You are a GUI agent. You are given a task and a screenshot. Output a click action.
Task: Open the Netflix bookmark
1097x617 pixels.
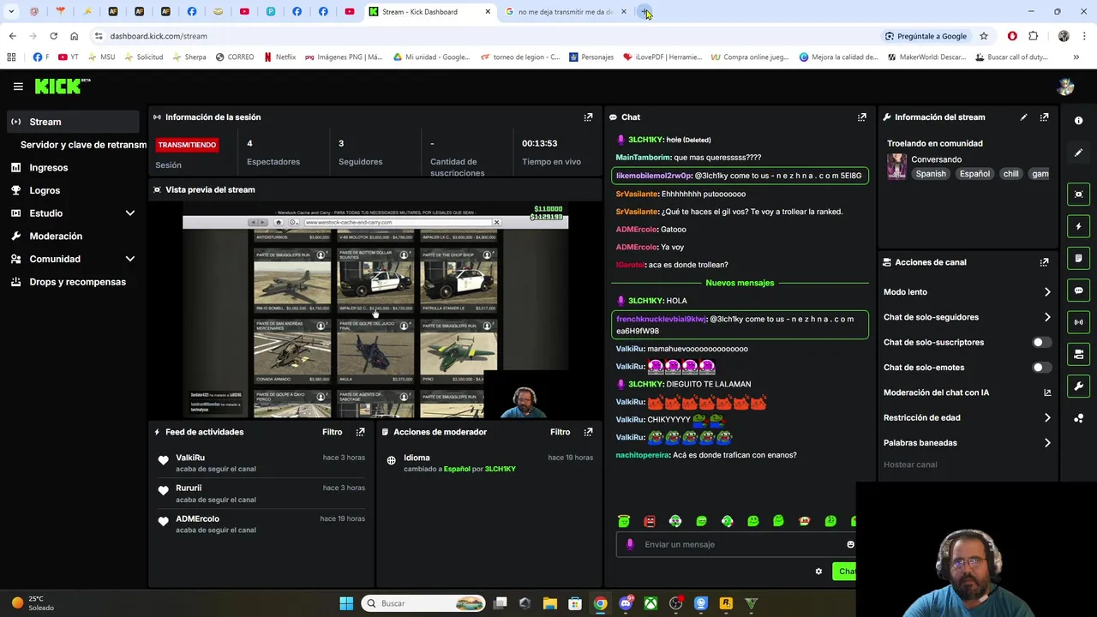pyautogui.click(x=279, y=57)
